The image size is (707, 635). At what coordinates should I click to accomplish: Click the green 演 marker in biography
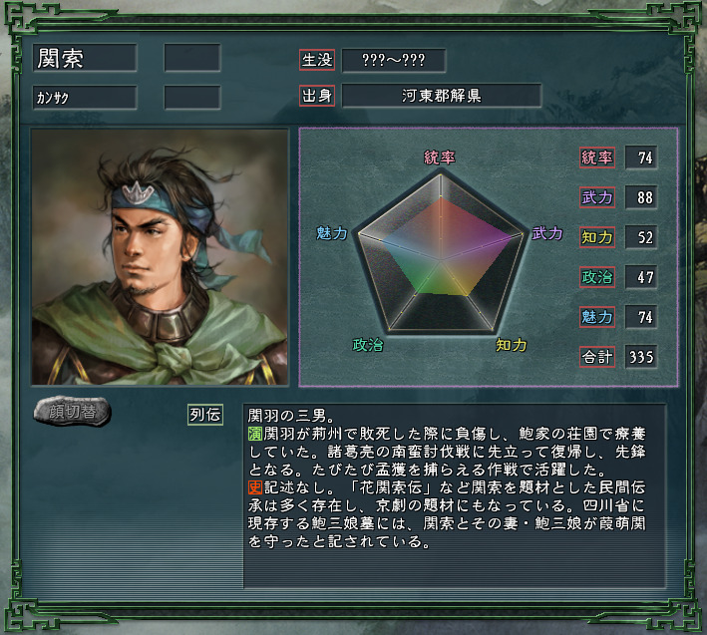[255, 434]
